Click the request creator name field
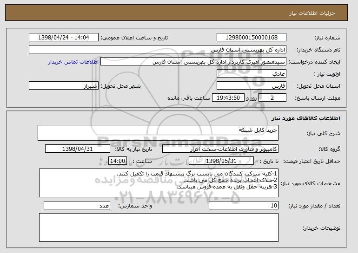Image resolution: width=358 pixels, height=253 pixels. tap(193, 62)
